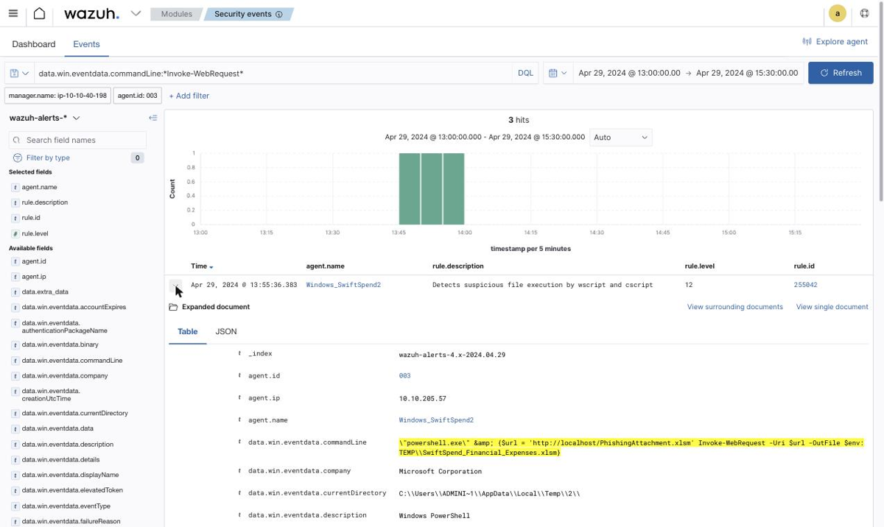
Task: Click the _index value wazuh-alerts-4.x-2024.04.29
Action: [x=452, y=355]
